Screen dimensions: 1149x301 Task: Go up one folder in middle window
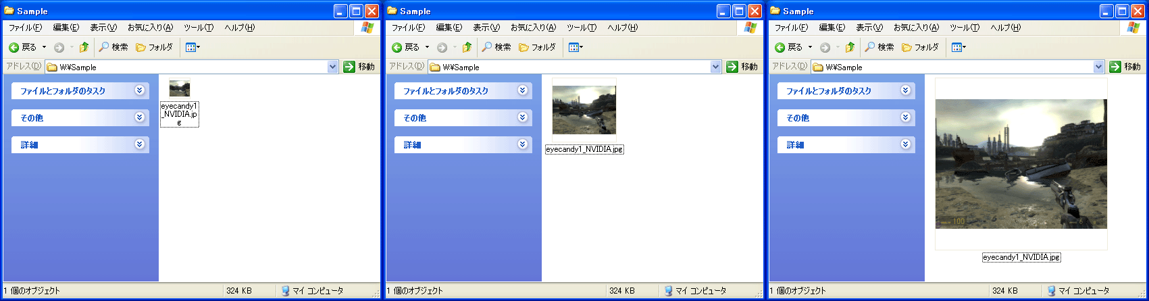tap(467, 47)
